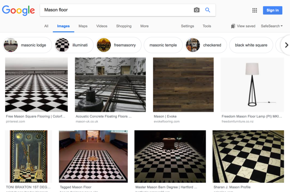Click the Sign in button
The height and width of the screenshot is (192, 290).
[273, 10]
